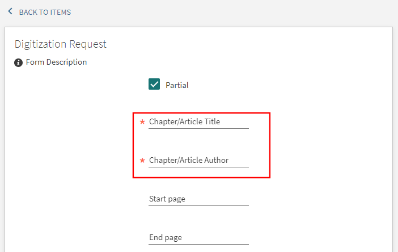Viewport: 398px width, 252px height.
Task: Click the Digitization Request heading
Action: click(x=61, y=44)
